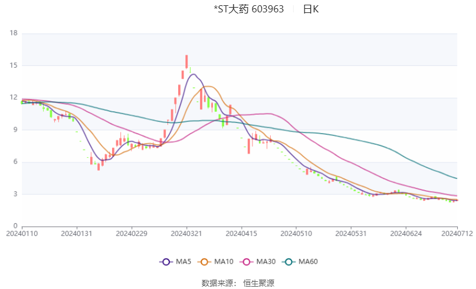Click x-axis date label 20240531
Screen dimensions: 476x289
351,234
